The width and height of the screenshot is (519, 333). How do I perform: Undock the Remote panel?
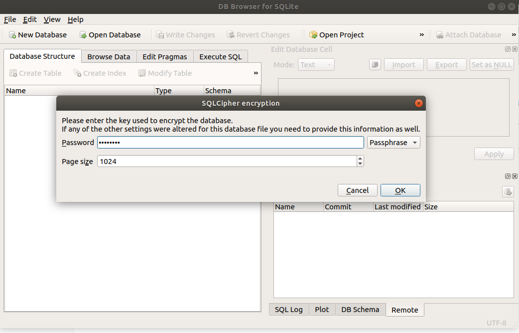click(x=508, y=176)
